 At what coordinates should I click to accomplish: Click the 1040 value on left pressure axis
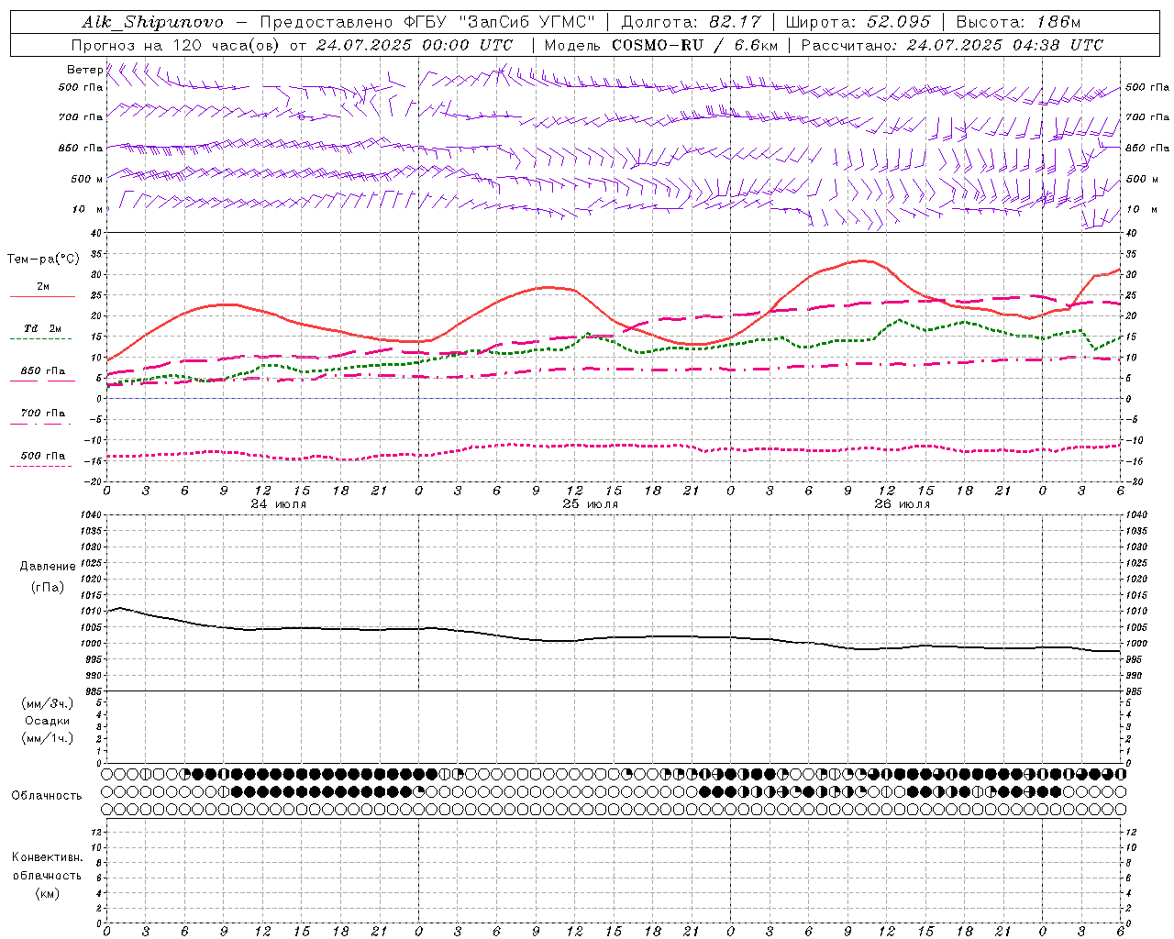92,515
